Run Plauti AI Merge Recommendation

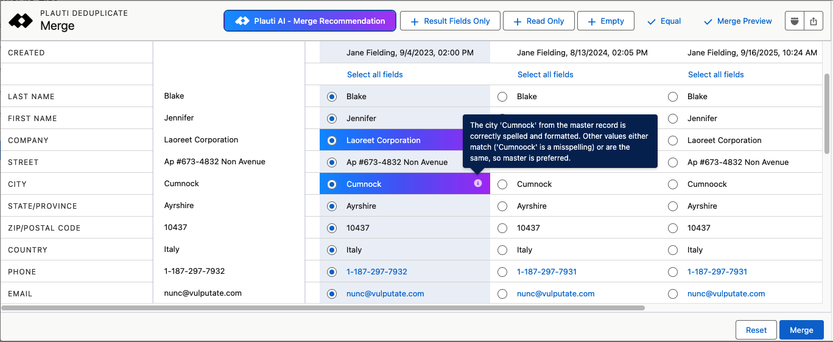pos(310,21)
